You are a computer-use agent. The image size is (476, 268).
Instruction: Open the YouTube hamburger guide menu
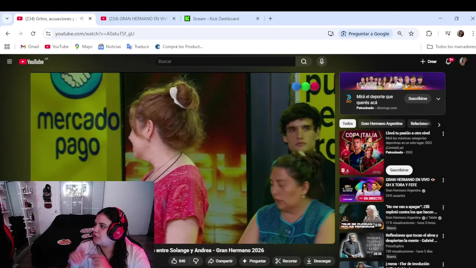(x=9, y=61)
